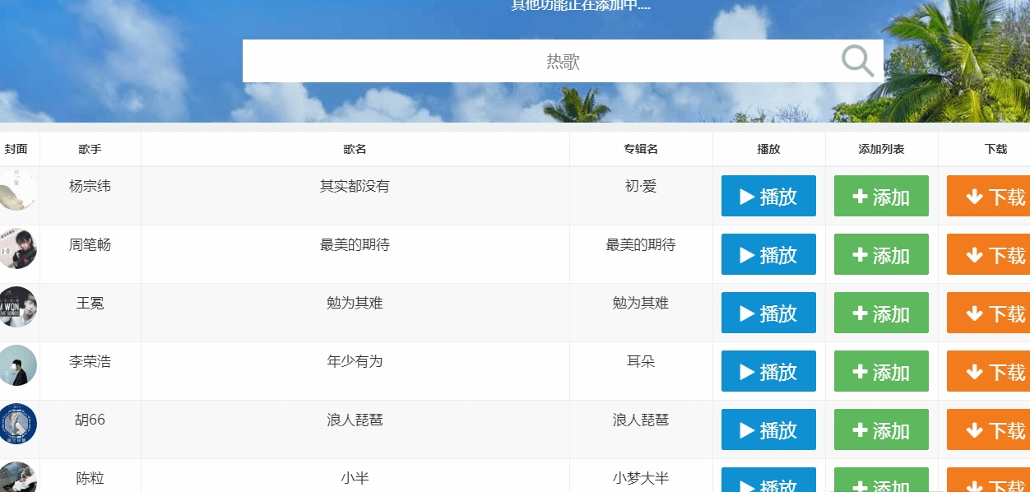The height and width of the screenshot is (492, 1030).
Task: Select album name 小梦大半
Action: click(641, 479)
